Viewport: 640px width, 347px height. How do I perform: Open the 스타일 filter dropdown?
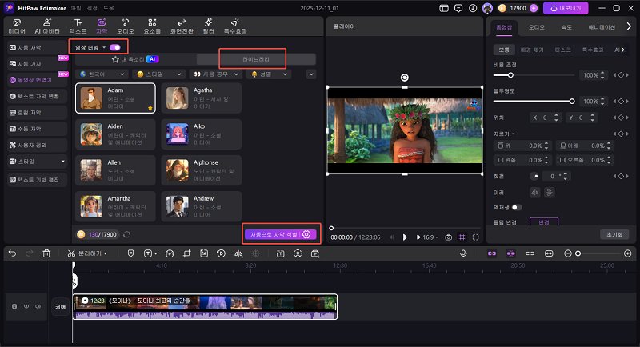click(x=159, y=74)
